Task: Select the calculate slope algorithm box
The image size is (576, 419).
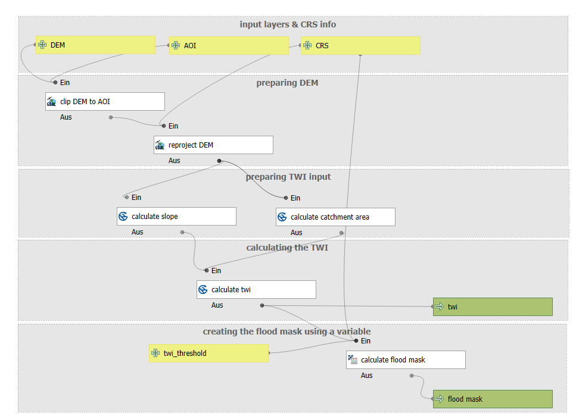Action: coord(176,217)
